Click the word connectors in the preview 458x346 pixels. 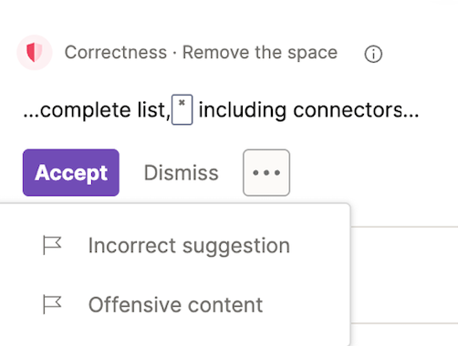pos(348,110)
